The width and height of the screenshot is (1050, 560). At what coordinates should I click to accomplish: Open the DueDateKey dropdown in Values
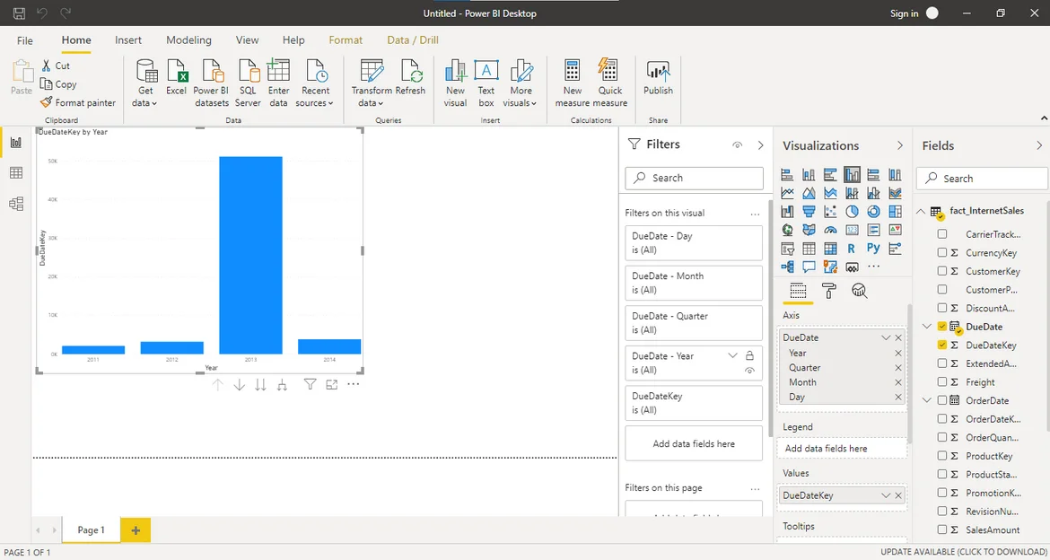coord(886,495)
